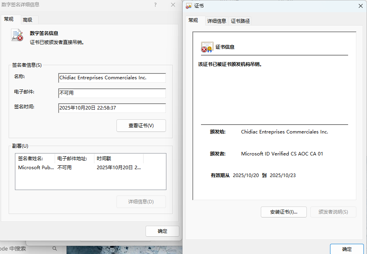Click the revoked certificate information icon
The height and width of the screenshot is (254, 367).
(x=207, y=47)
